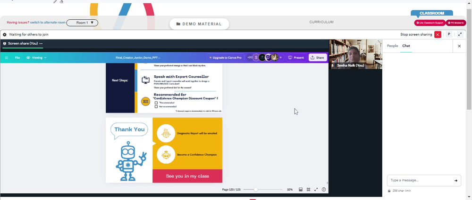Image resolution: width=472 pixels, height=200 pixels.
Task: Select the Screen share (You) tab
Action: [x=23, y=44]
